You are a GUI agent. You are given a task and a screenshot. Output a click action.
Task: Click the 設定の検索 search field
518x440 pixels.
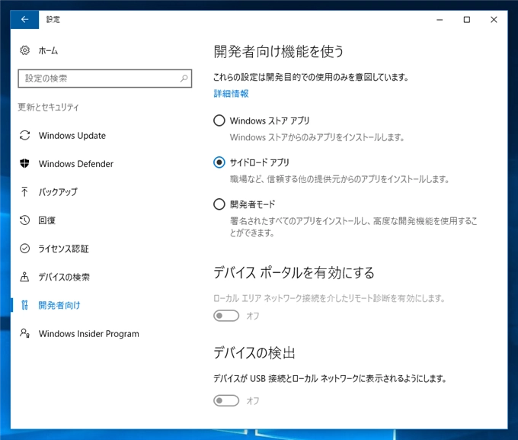click(x=104, y=79)
